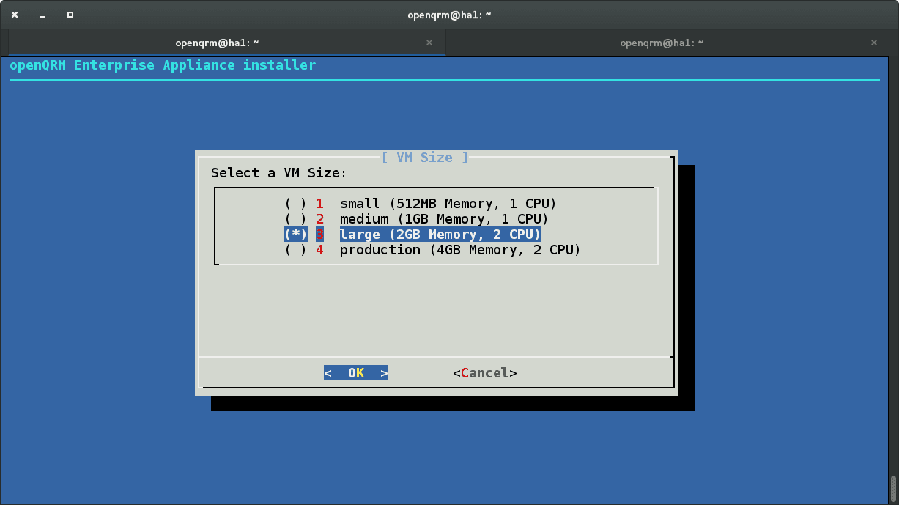Select the production 4GB Memory radio option
Viewport: 899px width, 505px height.
point(432,250)
